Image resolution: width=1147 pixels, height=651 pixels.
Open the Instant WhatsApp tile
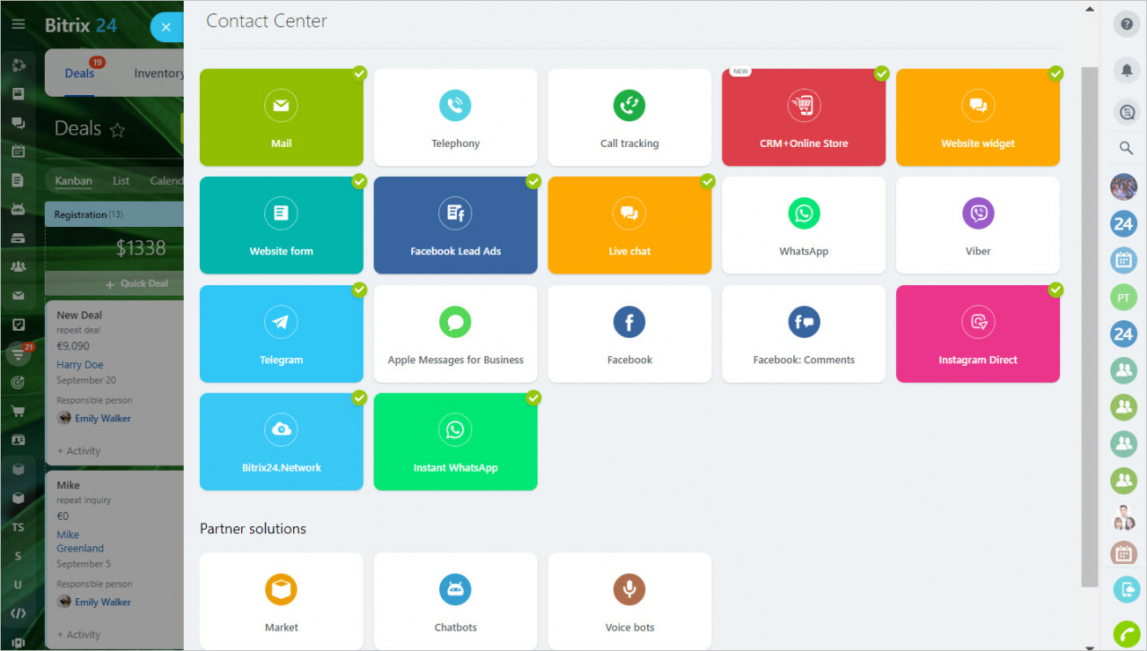click(x=455, y=441)
